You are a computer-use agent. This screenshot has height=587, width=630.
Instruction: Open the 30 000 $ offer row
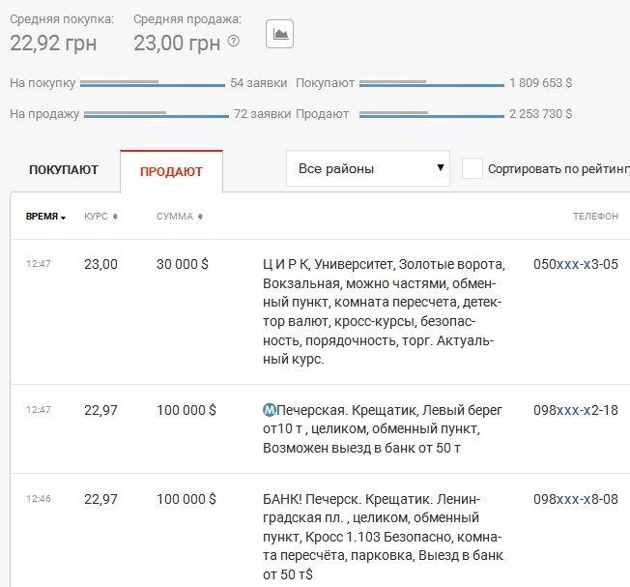pyautogui.click(x=182, y=264)
